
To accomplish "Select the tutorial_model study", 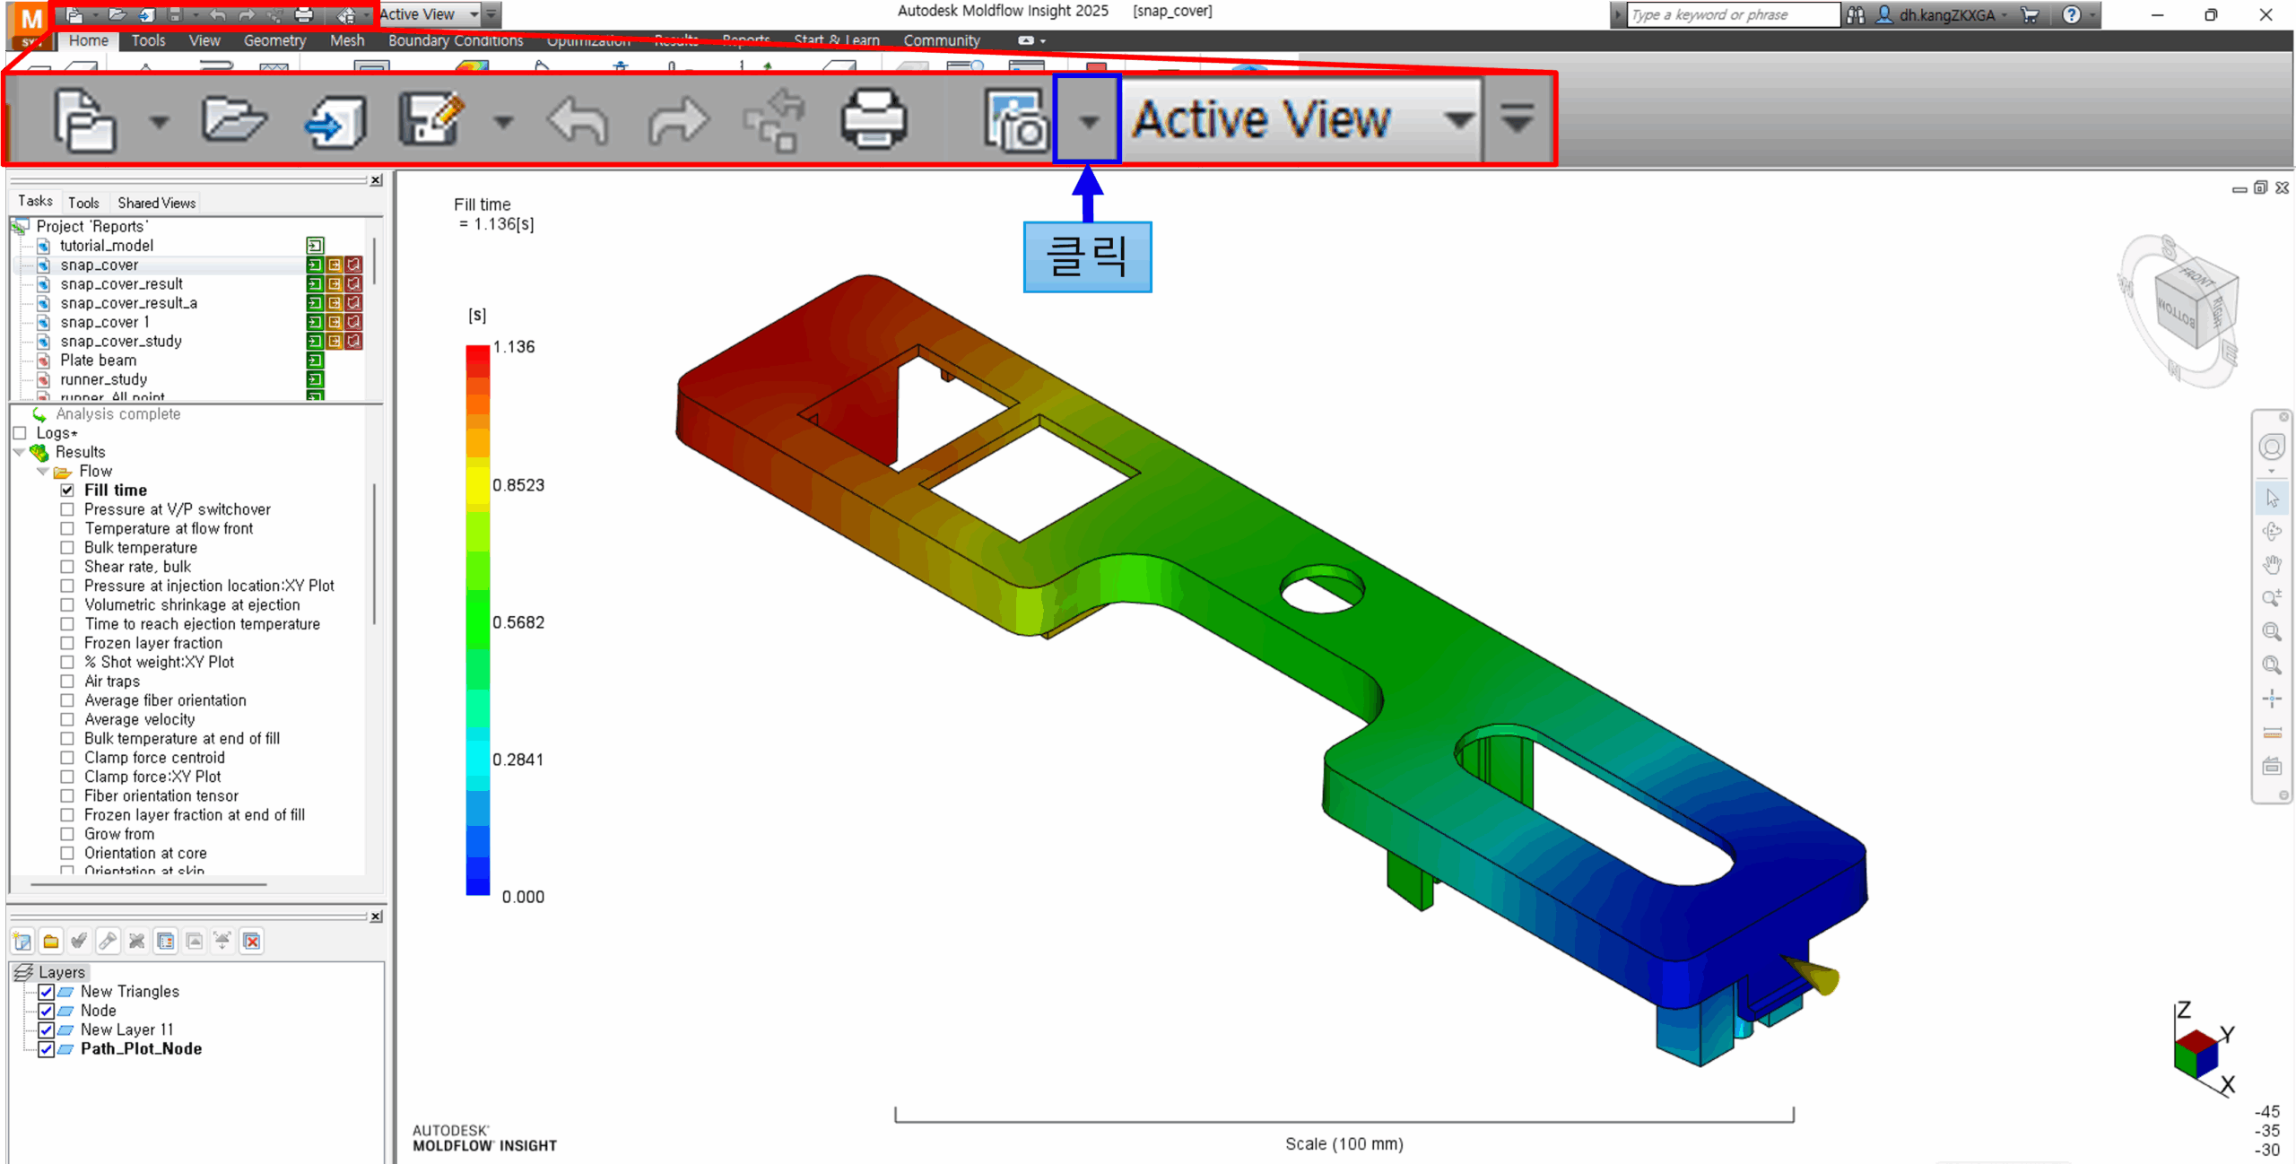I will 107,246.
